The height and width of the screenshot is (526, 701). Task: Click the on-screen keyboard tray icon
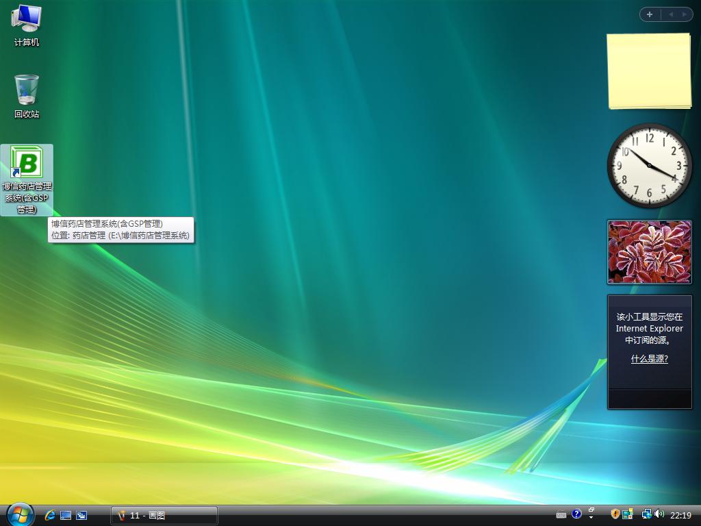[x=561, y=515]
